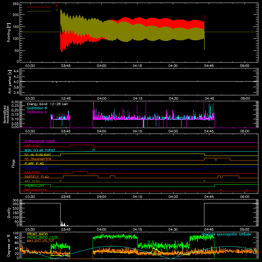Click the raised SAA flag segment

click(x=80, y=171)
